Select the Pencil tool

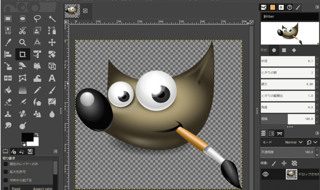point(37,90)
